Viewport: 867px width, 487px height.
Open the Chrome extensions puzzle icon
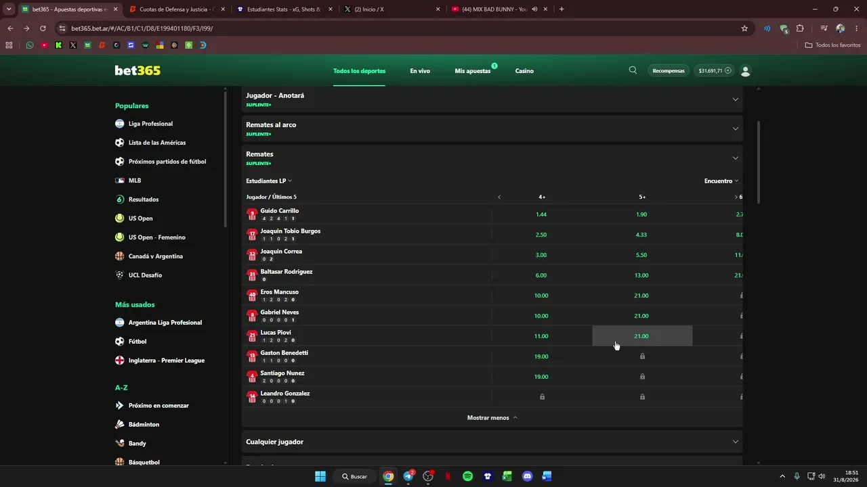point(800,28)
